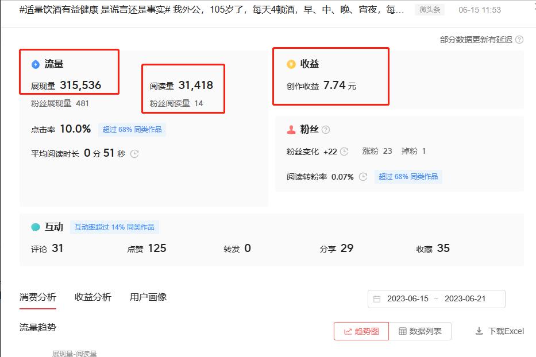536x357 pixels.
Task: Click the red person icon beside 粉丝
Action: tap(290, 129)
